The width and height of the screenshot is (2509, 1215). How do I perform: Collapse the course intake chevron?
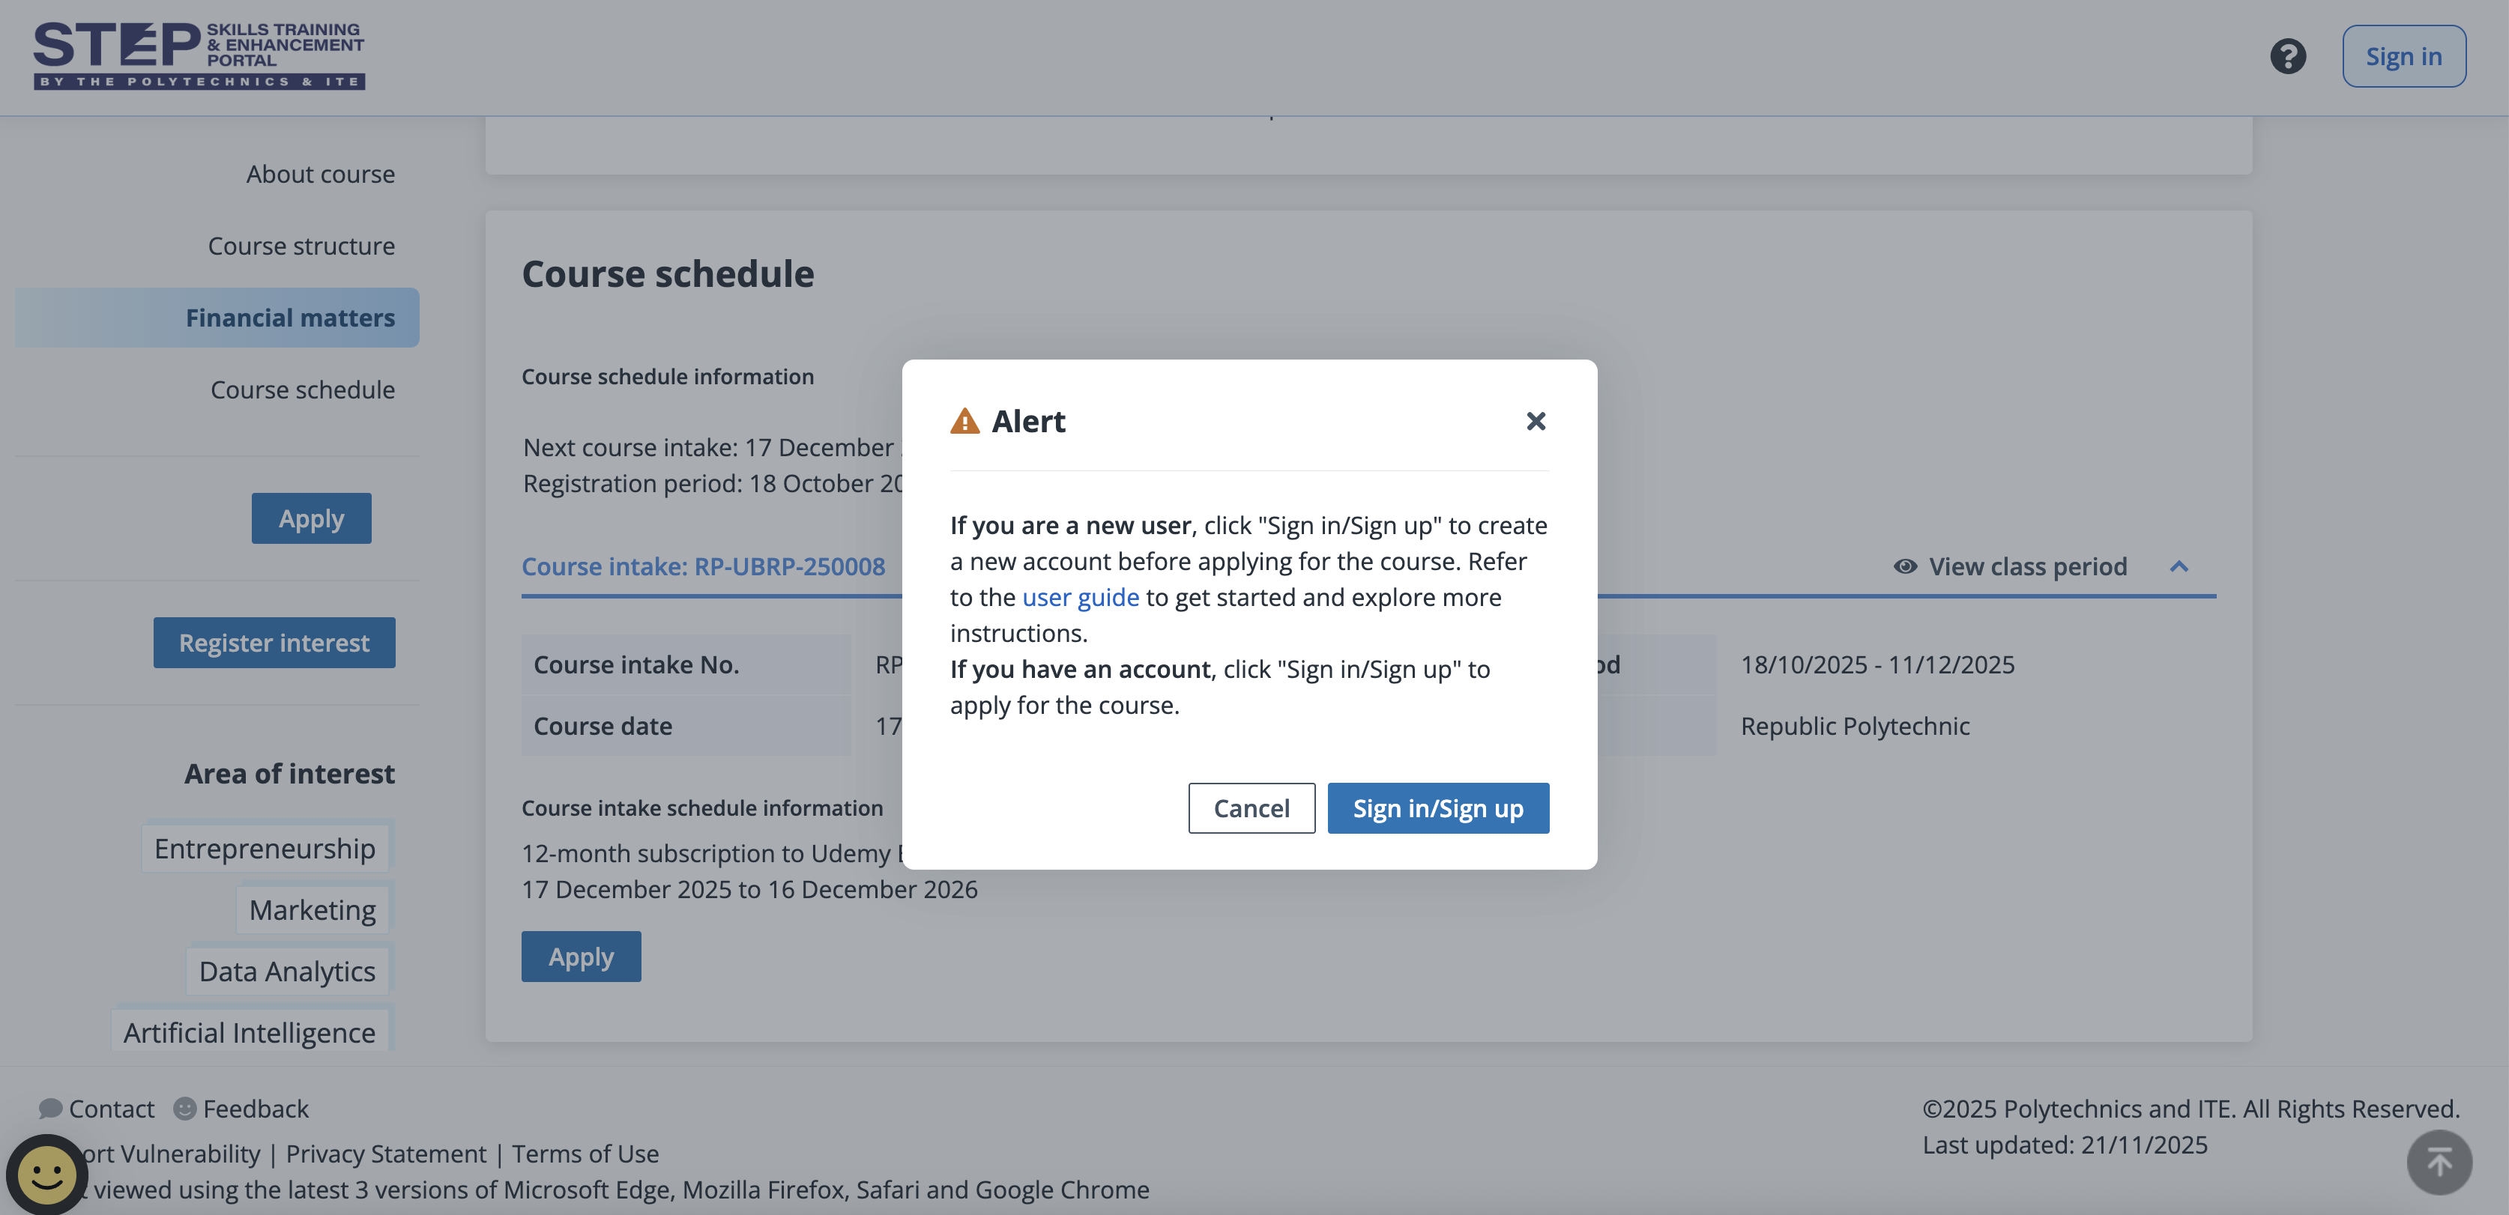tap(2179, 566)
